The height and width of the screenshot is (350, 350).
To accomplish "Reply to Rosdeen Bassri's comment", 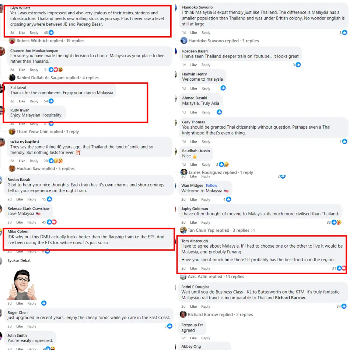I will (x=206, y=65).
